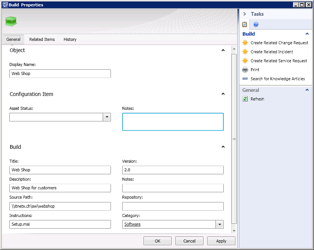Viewport: 314px width, 250px height.
Task: Click the Apply button
Action: coord(221,241)
